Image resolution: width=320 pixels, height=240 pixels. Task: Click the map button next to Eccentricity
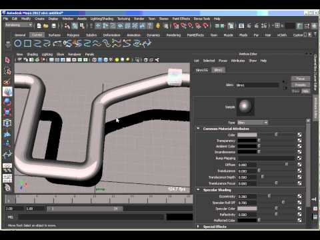pyautogui.click(x=299, y=196)
